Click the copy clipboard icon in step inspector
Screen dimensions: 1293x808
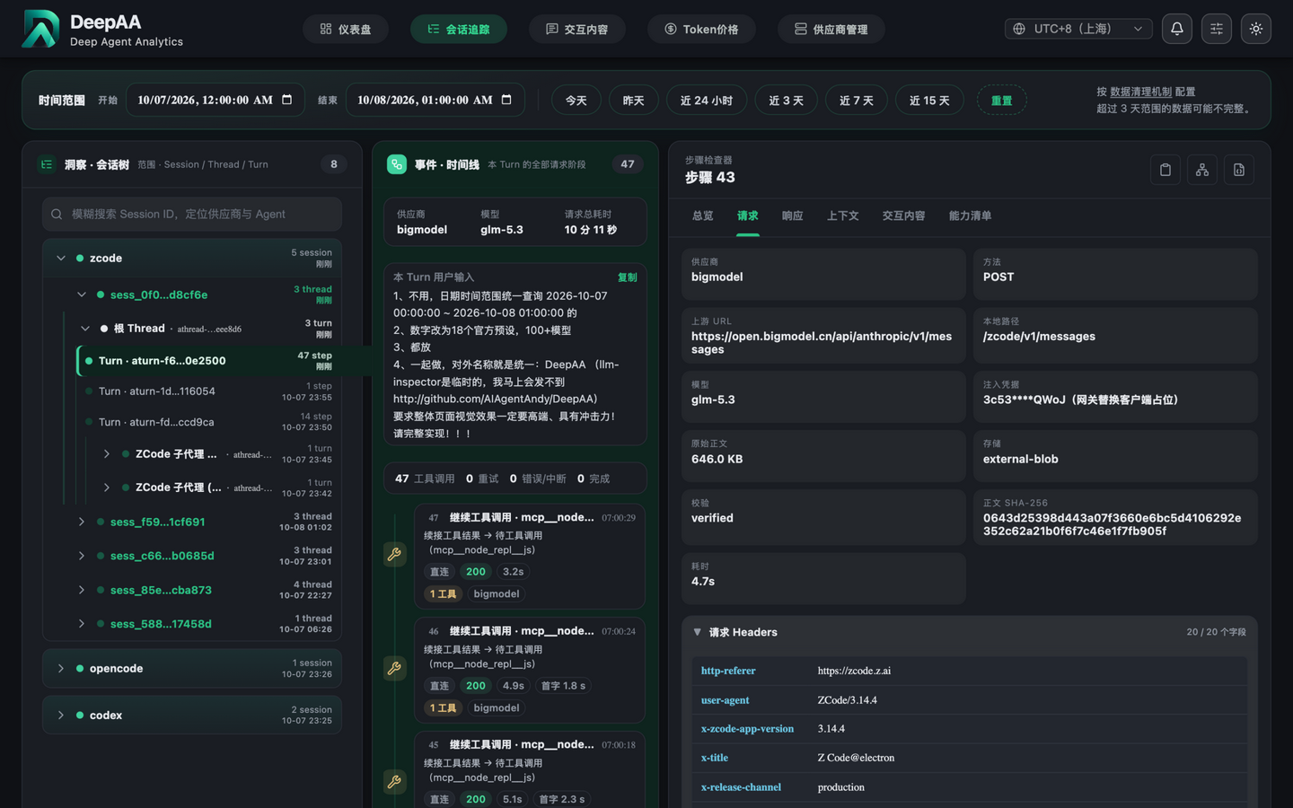pyautogui.click(x=1165, y=170)
